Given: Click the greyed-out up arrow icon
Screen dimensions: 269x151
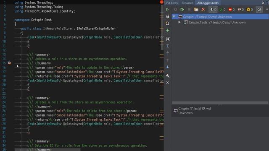Looking at the screenshot, I should [x=168, y=60].
